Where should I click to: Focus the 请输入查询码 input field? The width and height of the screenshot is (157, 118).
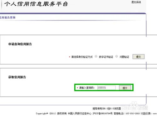pyautogui.click(x=106, y=88)
